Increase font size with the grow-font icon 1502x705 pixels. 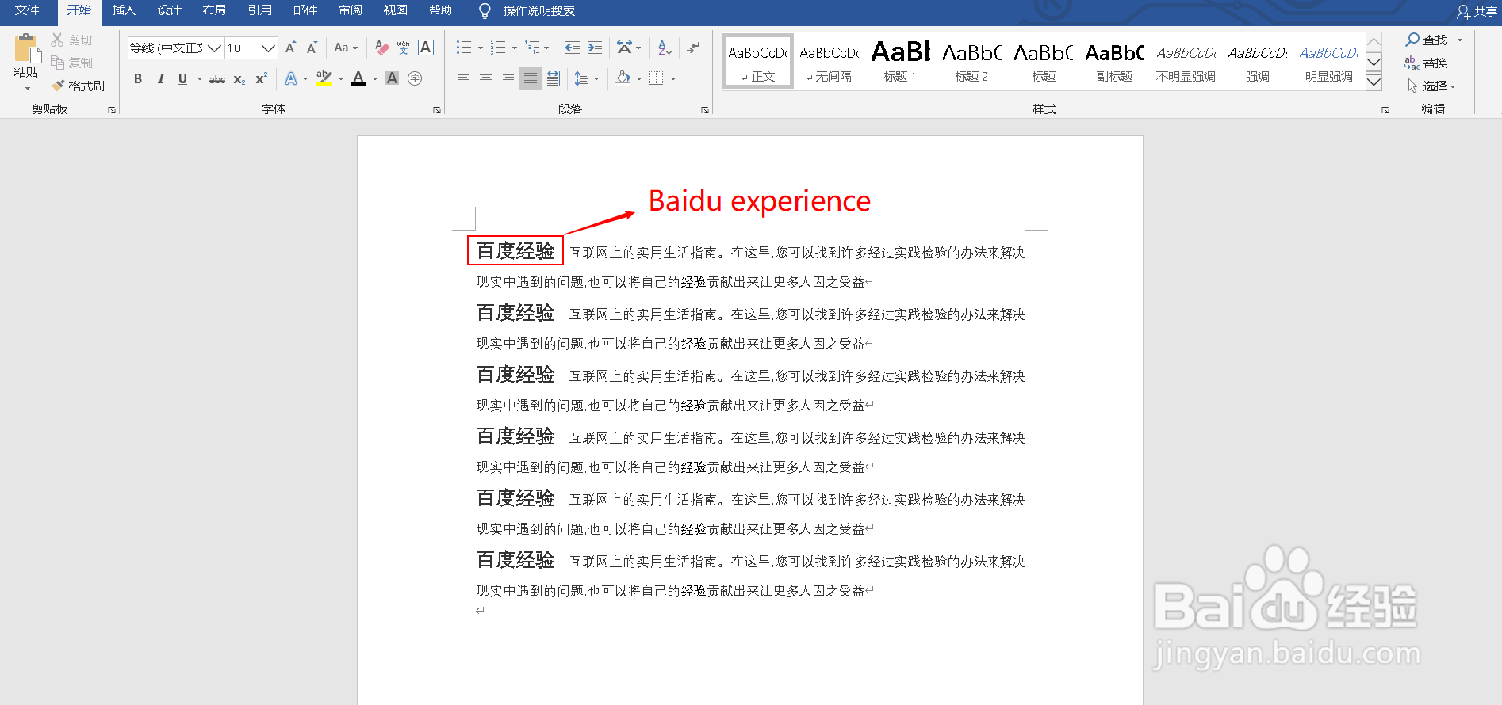(290, 48)
